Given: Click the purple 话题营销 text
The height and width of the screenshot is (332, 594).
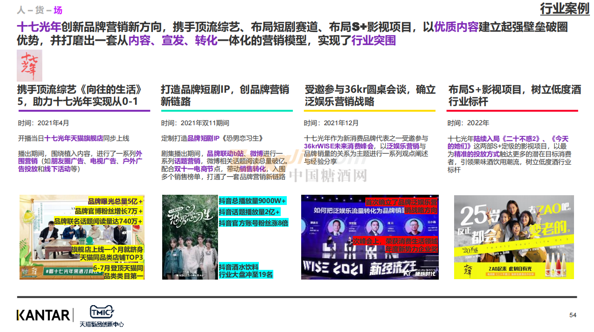Looking at the screenshot, I should point(187,161).
